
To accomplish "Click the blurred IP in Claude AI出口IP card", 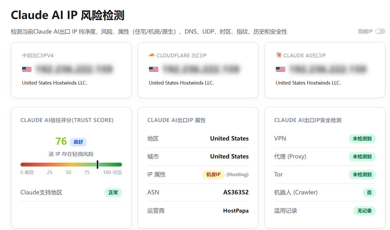I will point(328,69).
